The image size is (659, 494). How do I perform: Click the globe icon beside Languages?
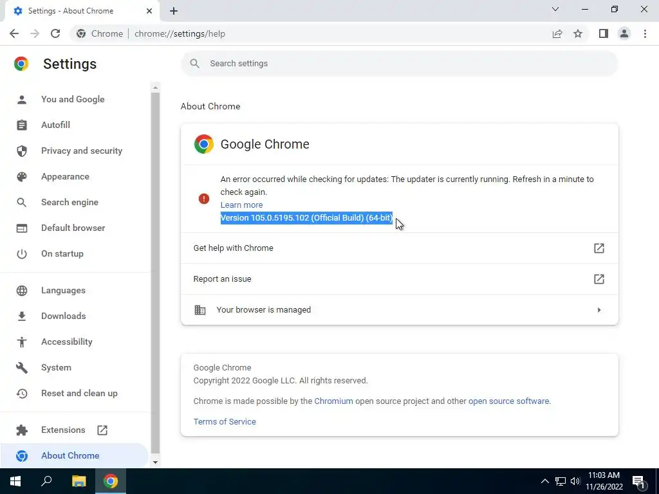[22, 290]
